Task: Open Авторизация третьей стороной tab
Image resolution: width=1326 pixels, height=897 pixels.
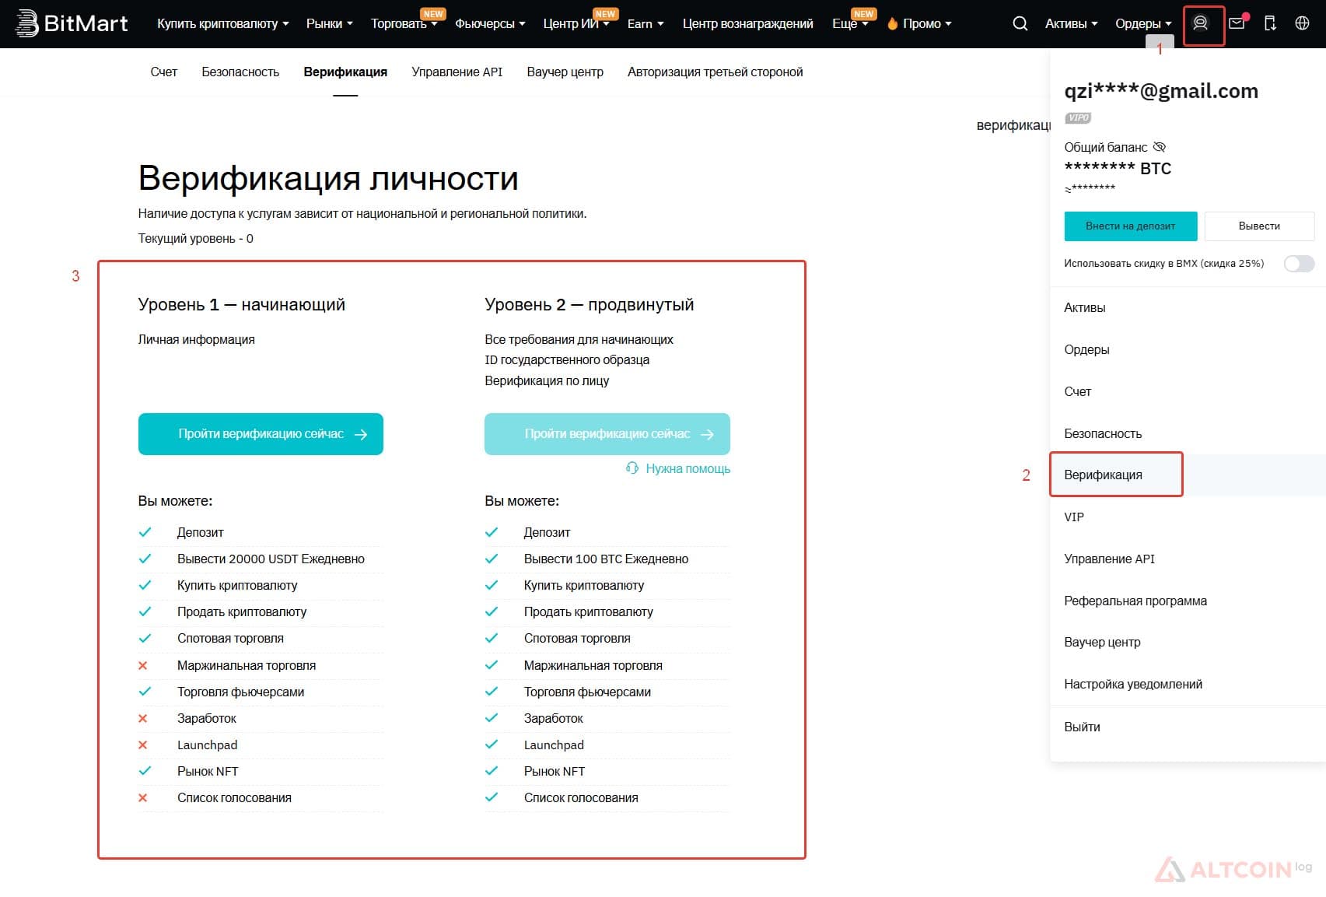Action: (715, 72)
